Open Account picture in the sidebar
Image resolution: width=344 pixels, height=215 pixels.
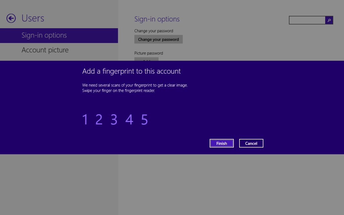[45, 50]
